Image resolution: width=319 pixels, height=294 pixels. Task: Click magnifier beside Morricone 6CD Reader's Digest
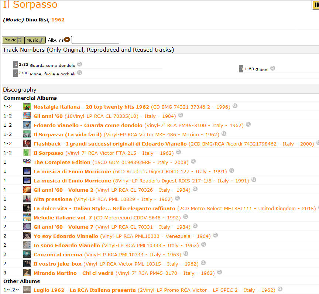[231, 171]
